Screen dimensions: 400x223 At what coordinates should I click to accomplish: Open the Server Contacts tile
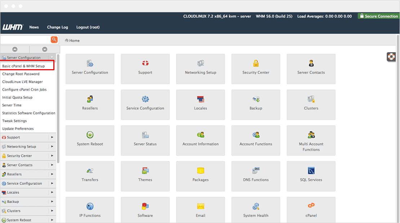pos(311,69)
